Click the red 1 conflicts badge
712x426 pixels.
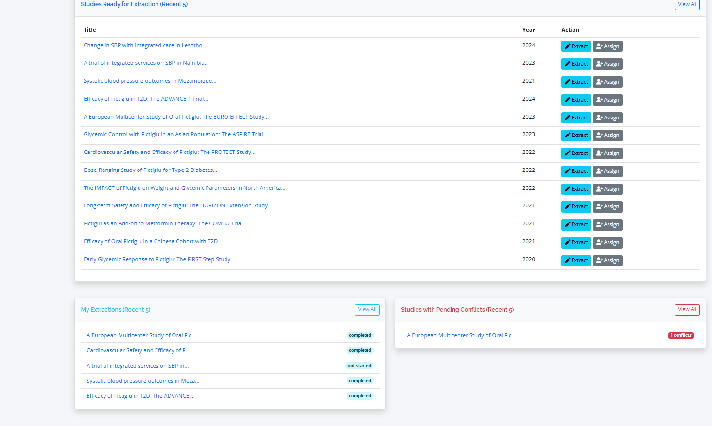click(x=680, y=335)
